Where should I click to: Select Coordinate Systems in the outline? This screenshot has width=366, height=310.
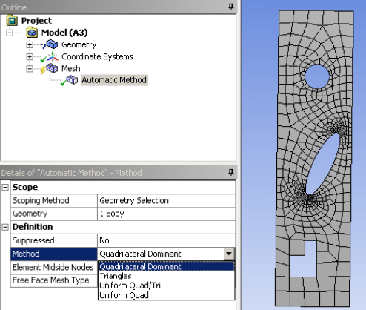click(x=97, y=56)
